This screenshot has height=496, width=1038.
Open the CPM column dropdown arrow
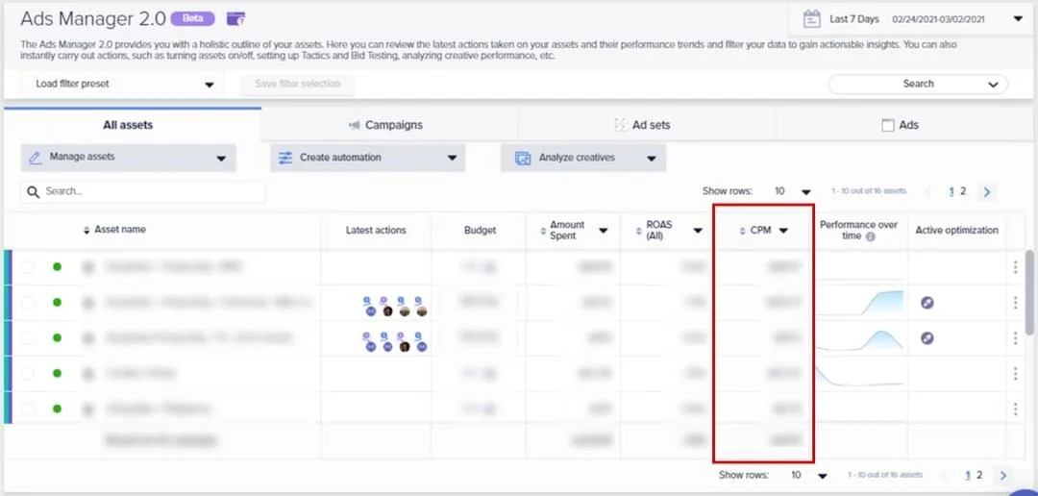click(783, 231)
